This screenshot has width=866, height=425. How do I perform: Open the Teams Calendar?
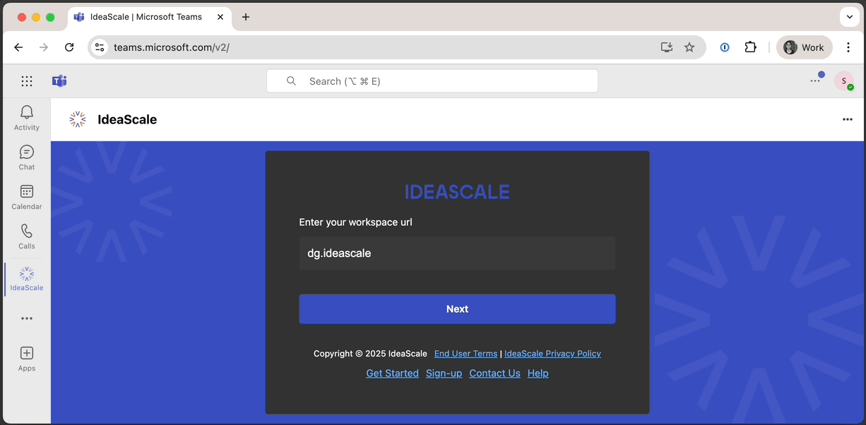(x=26, y=196)
